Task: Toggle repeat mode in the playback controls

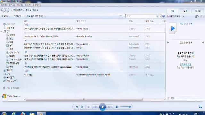Action: (x=82, y=107)
